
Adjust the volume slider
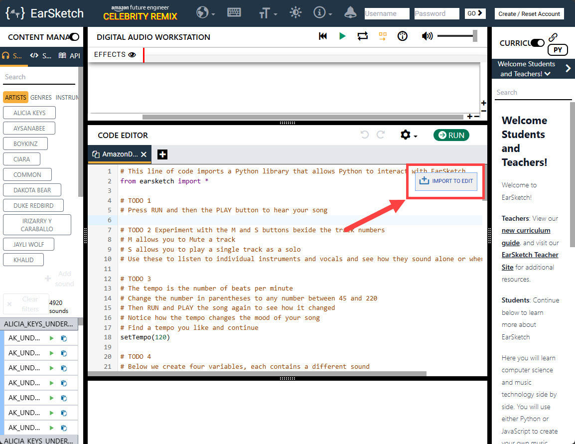[x=456, y=36]
